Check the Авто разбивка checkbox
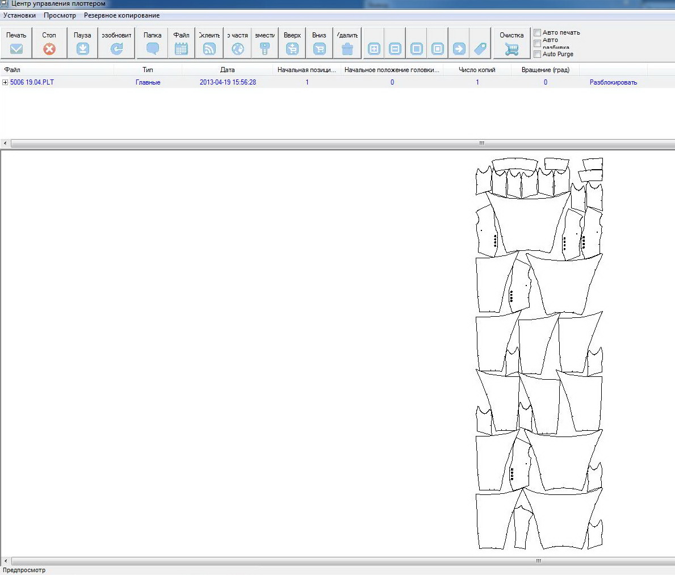 pos(538,44)
